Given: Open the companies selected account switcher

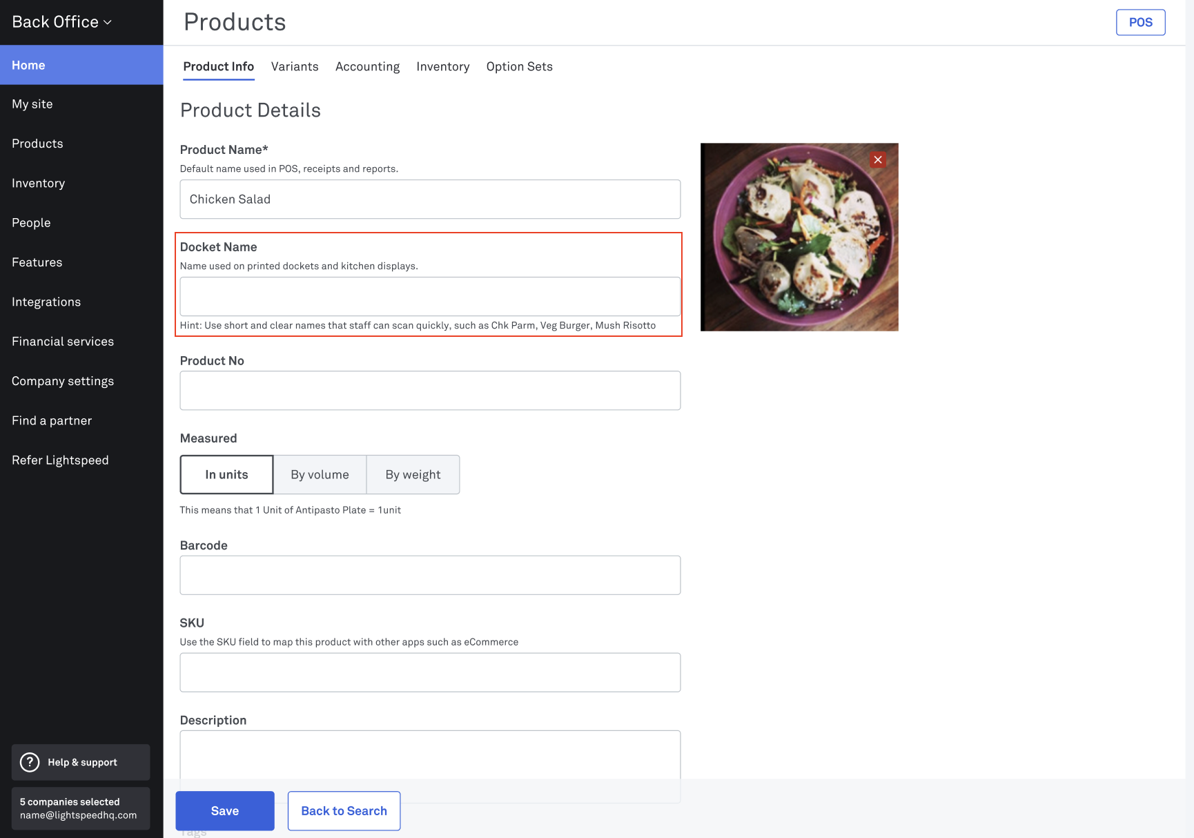Looking at the screenshot, I should click(80, 808).
